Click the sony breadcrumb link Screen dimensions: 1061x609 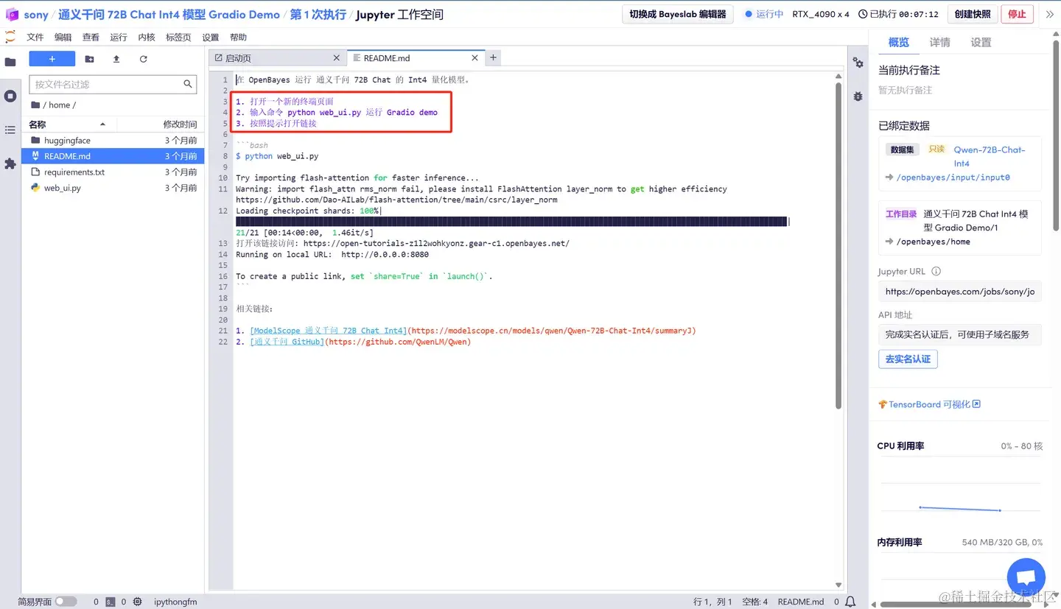pos(36,15)
